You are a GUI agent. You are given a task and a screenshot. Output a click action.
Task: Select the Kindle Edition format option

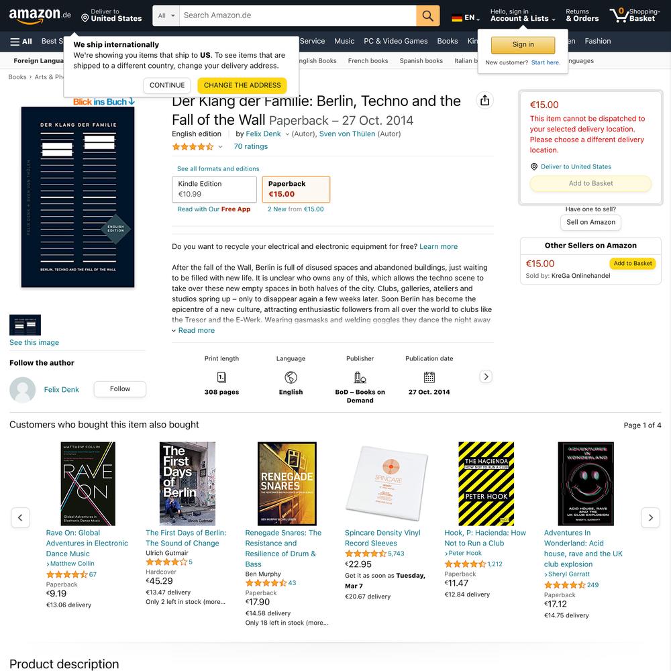tap(215, 189)
